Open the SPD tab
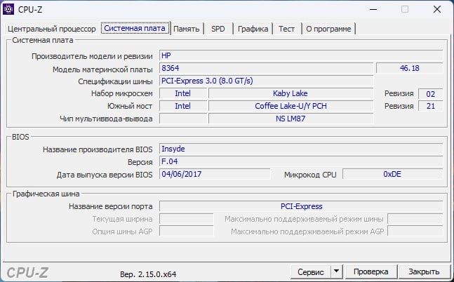The height and width of the screenshot is (282, 454). pos(218,29)
